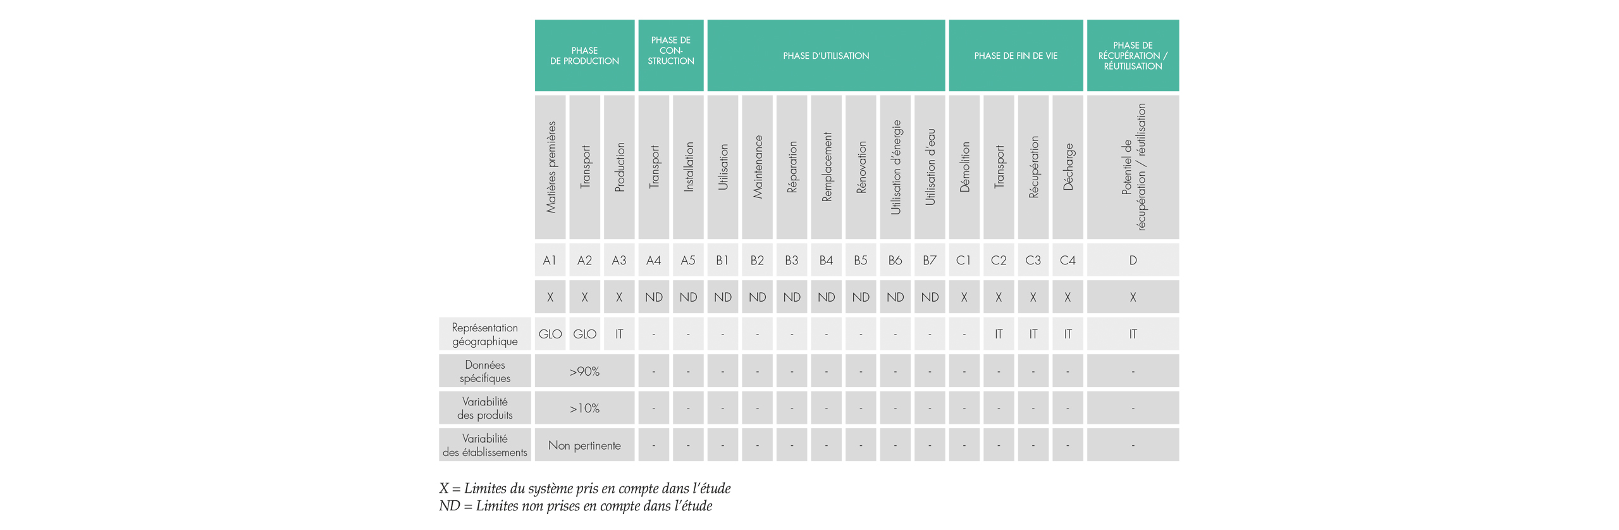Select the Décharge column label
Image resolution: width=1619 pixels, height=530 pixels.
[1068, 167]
